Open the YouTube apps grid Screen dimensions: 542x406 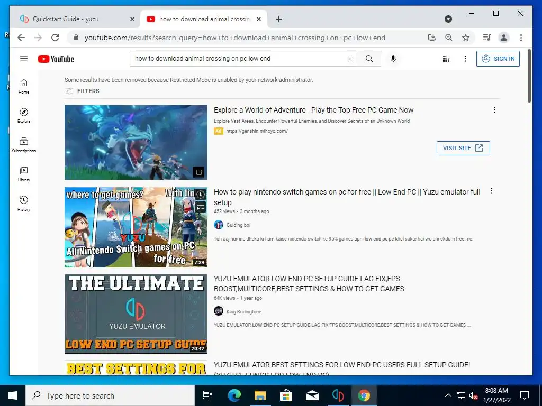(446, 59)
